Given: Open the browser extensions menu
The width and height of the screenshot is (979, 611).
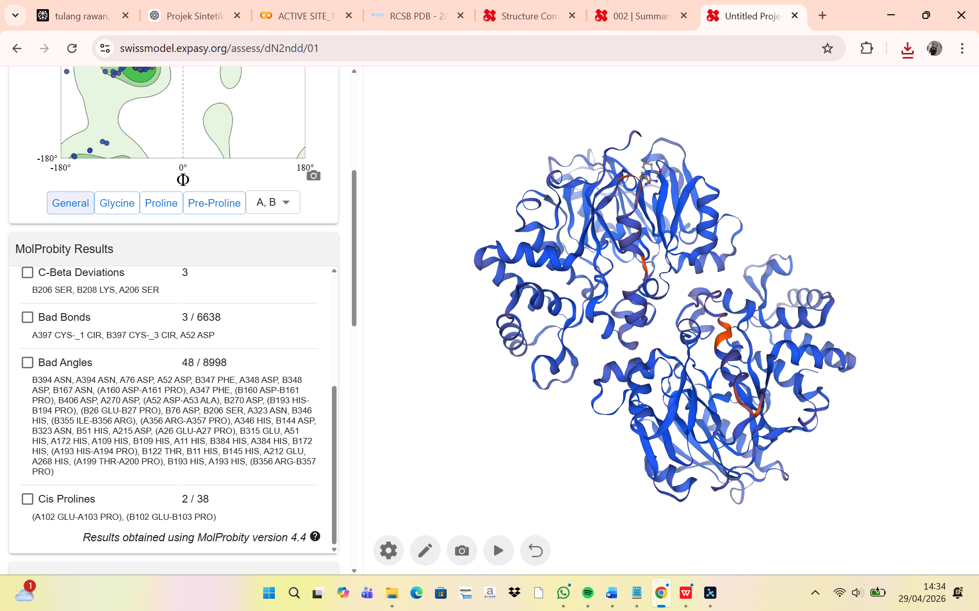Looking at the screenshot, I should coord(866,48).
